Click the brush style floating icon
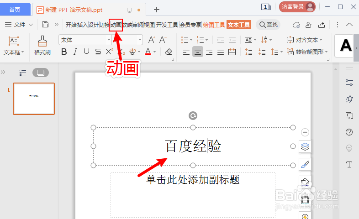Screen dimensions: 359x219 305,164
